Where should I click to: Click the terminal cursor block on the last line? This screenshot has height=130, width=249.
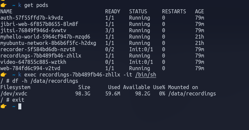coord(20,106)
